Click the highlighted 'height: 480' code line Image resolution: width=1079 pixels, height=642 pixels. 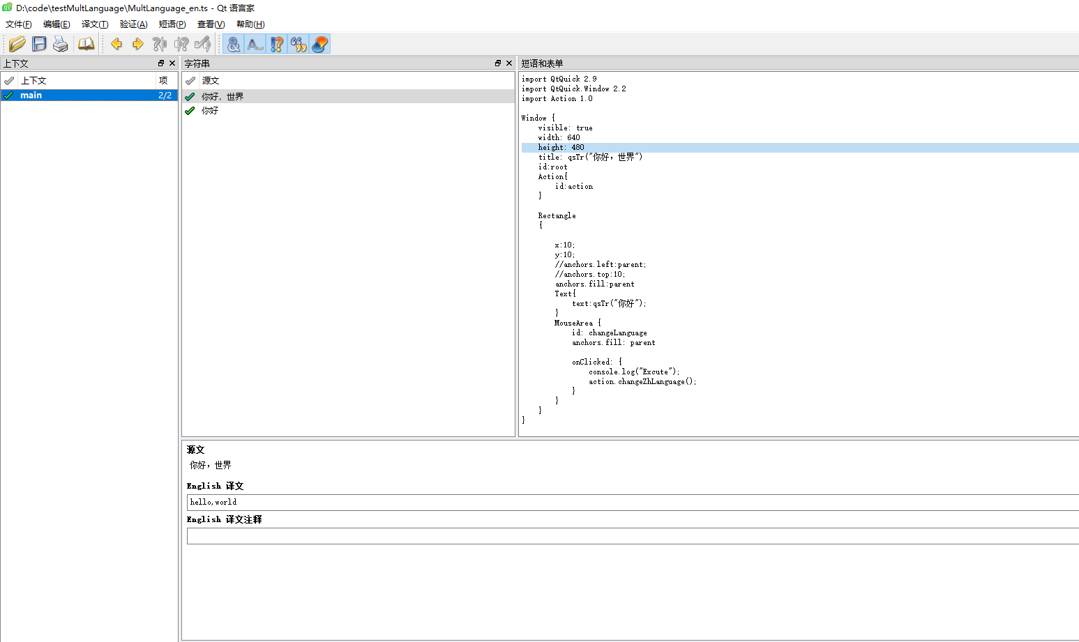point(800,148)
